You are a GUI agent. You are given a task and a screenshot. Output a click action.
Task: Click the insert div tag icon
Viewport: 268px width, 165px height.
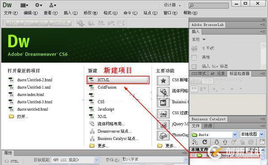[194, 66]
